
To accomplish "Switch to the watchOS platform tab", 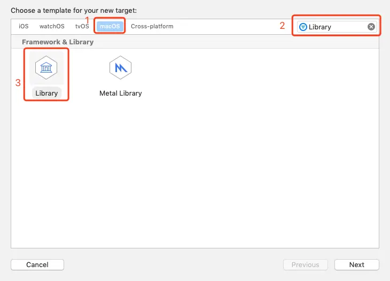I will click(52, 26).
